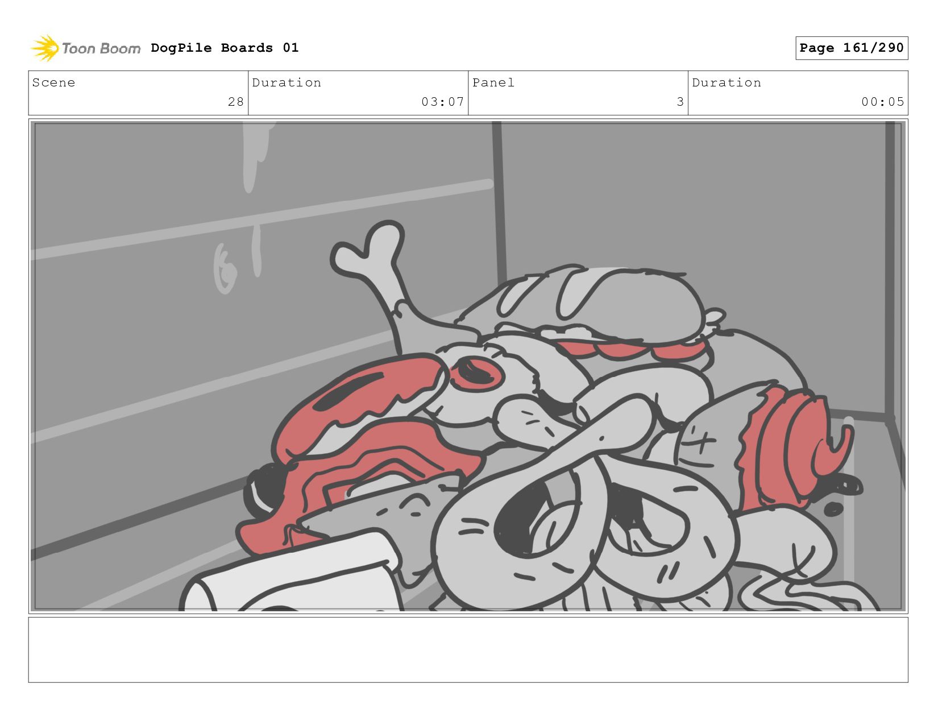
Task: Select the 'DogPile Boards 01' title text
Action: pyautogui.click(x=225, y=48)
